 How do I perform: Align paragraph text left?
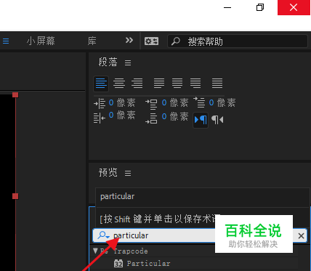click(101, 84)
